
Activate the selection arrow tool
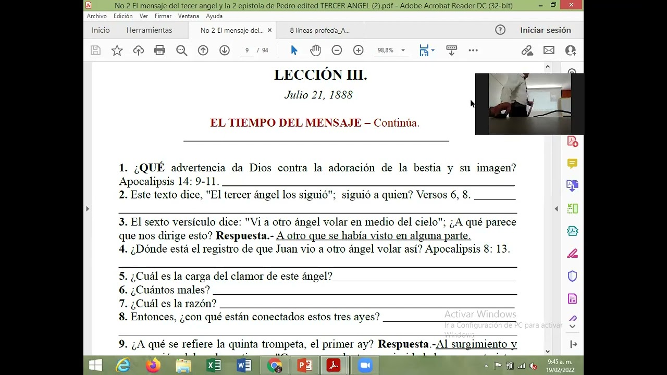point(294,51)
